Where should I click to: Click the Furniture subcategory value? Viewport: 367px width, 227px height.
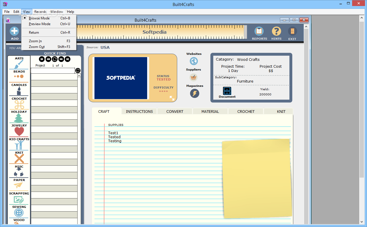point(245,81)
